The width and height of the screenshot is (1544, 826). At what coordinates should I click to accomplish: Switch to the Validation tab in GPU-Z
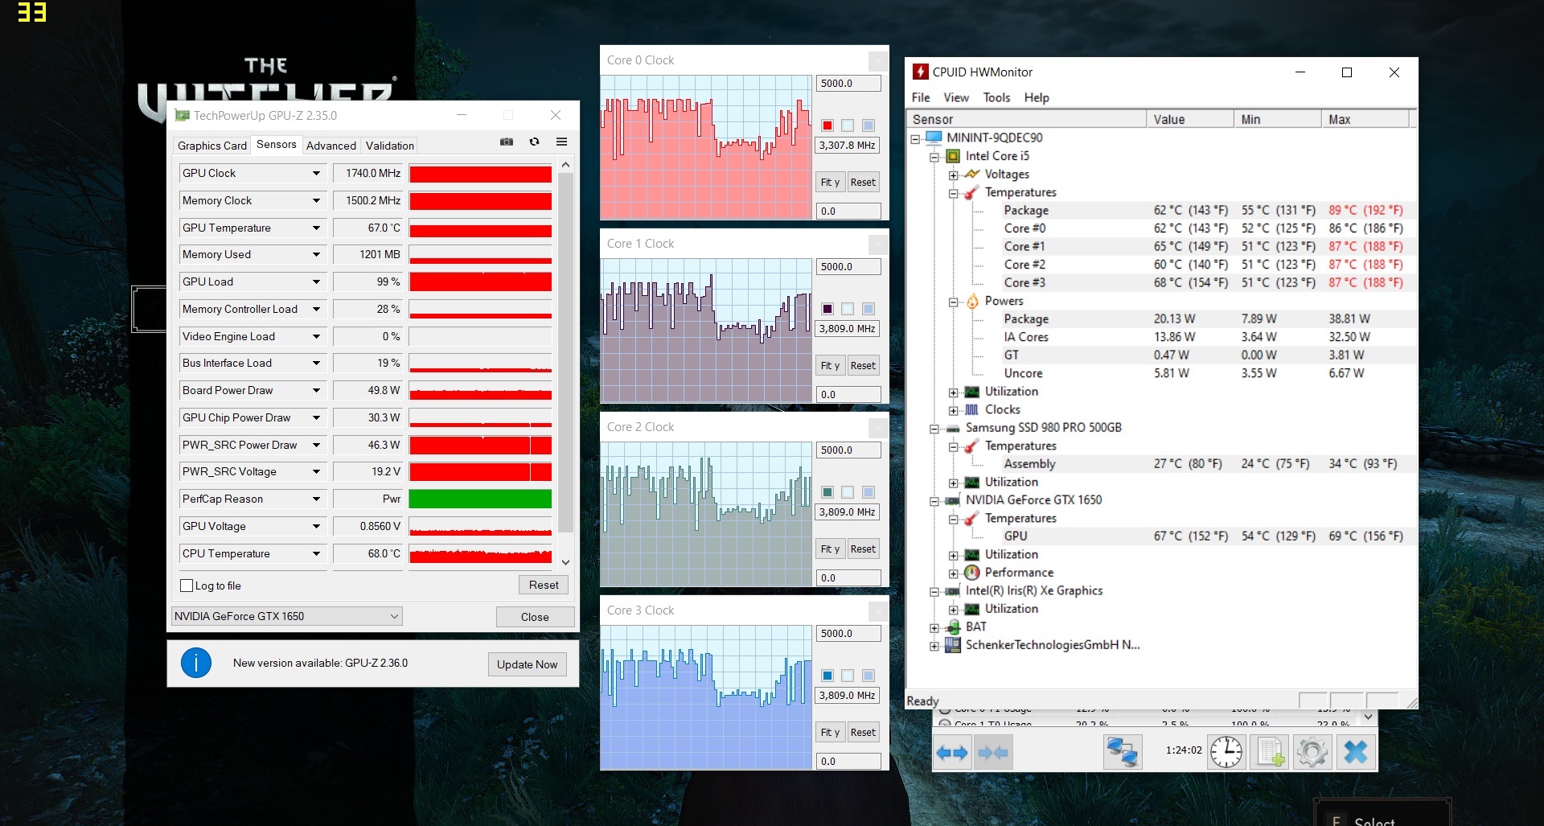coord(390,146)
